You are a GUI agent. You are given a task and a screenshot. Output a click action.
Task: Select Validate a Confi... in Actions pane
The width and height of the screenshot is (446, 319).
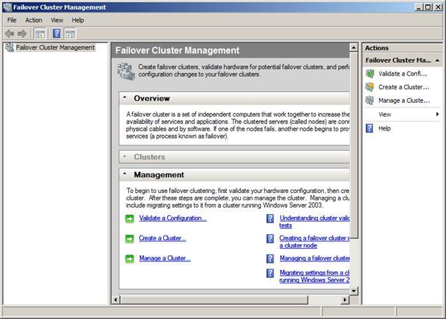click(x=402, y=74)
